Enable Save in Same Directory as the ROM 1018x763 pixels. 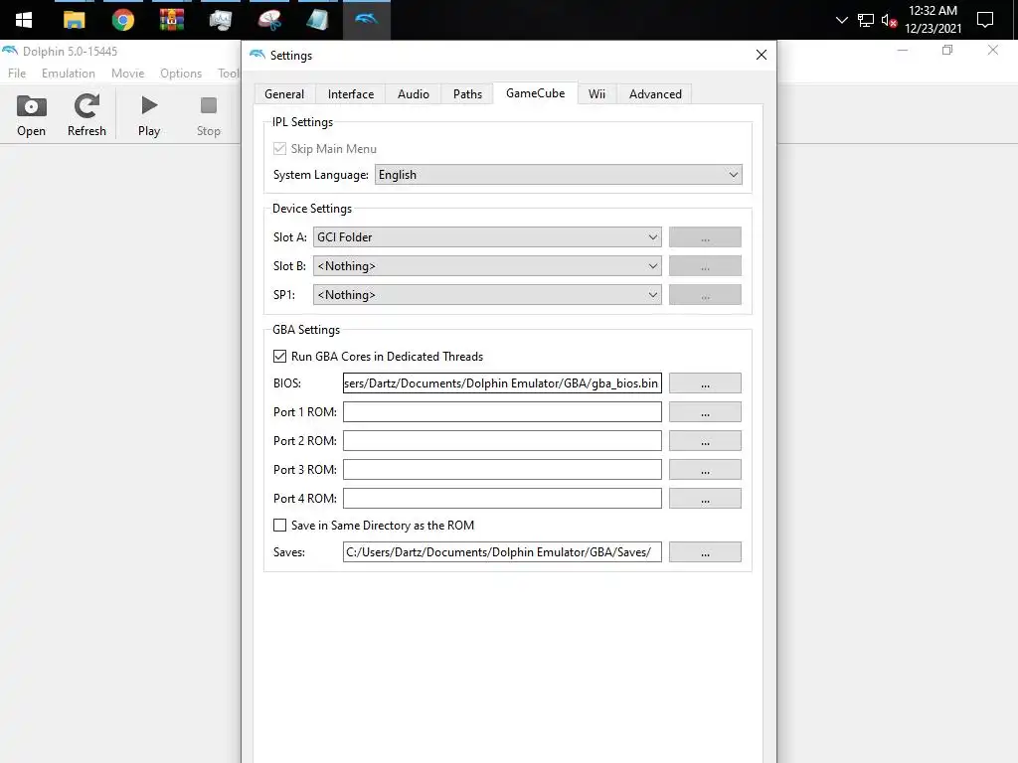click(279, 525)
